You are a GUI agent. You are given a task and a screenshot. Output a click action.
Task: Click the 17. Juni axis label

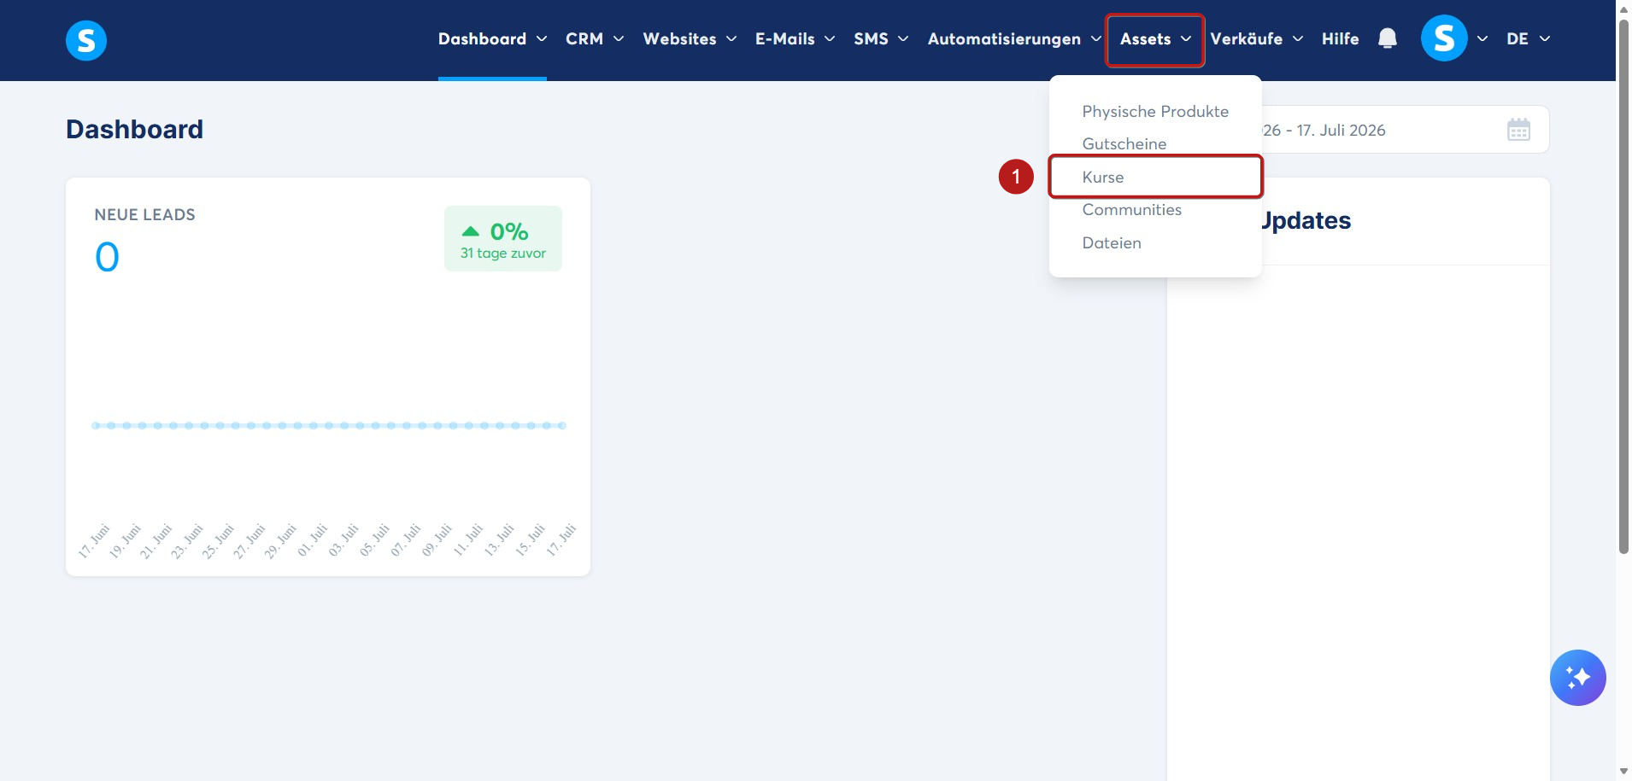click(94, 540)
